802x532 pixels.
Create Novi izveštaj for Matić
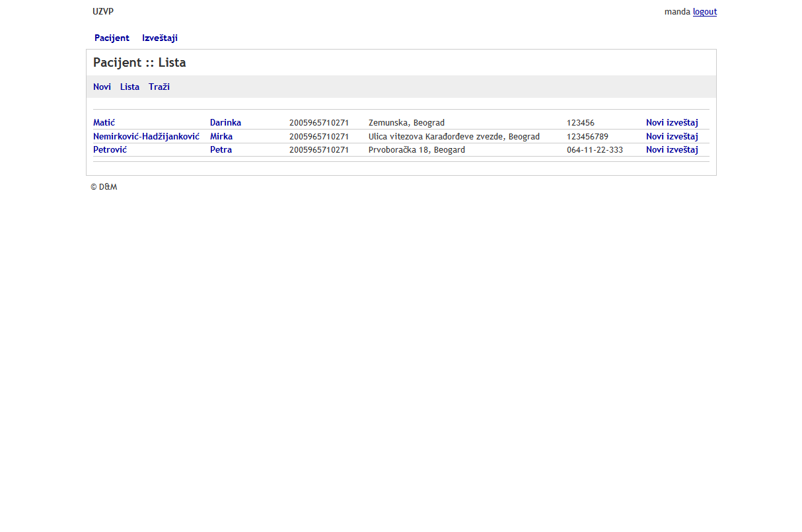click(671, 123)
